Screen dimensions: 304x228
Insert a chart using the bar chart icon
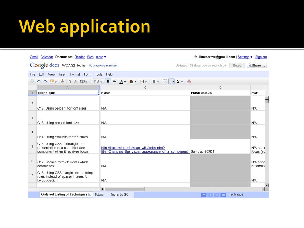click(x=189, y=81)
